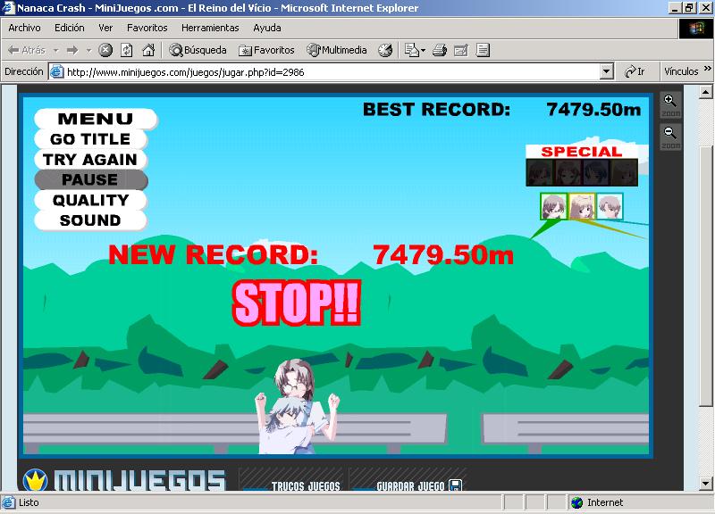The image size is (715, 514).
Task: Click the Stop loading icon
Action: click(105, 50)
